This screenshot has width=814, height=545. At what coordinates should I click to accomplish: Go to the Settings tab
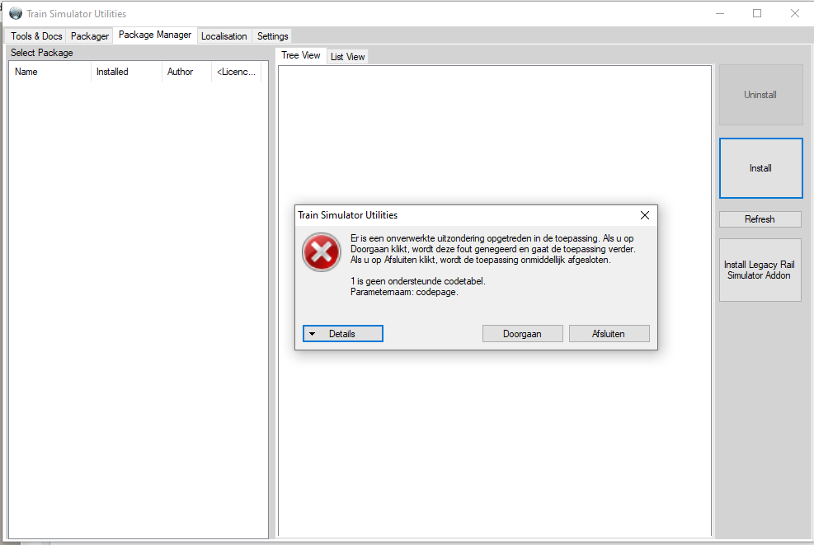point(272,35)
